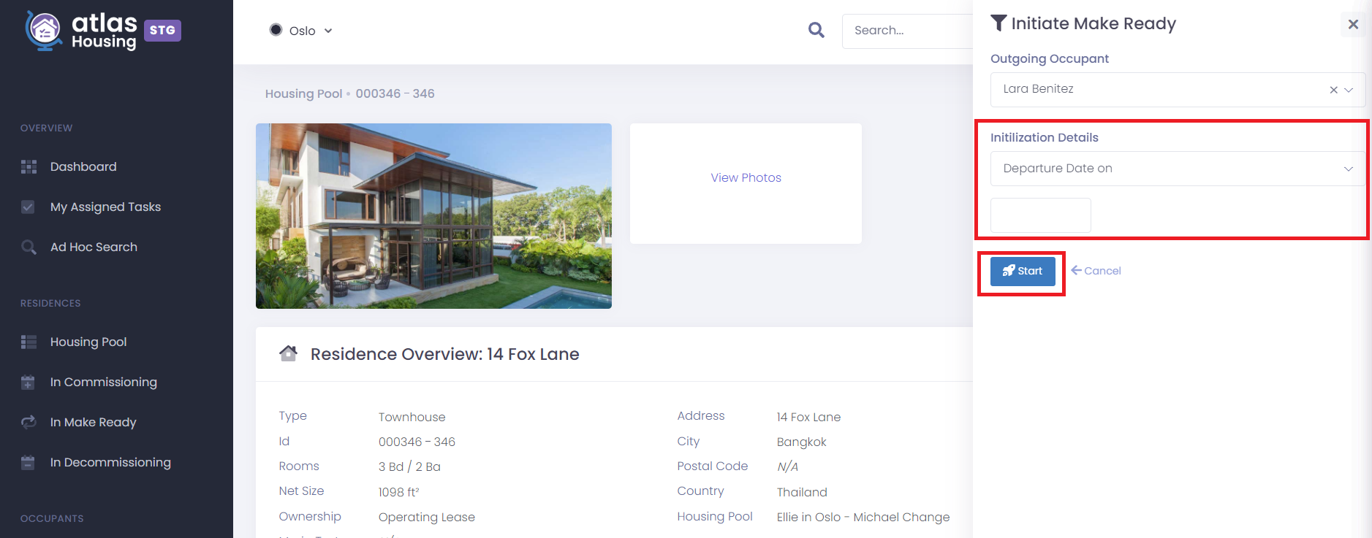The width and height of the screenshot is (1372, 538).
Task: Click the N/A postal code value
Action: [x=787, y=467]
